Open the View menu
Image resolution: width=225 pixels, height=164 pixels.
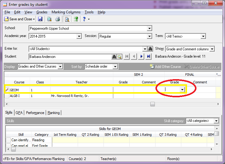(x=28, y=12)
